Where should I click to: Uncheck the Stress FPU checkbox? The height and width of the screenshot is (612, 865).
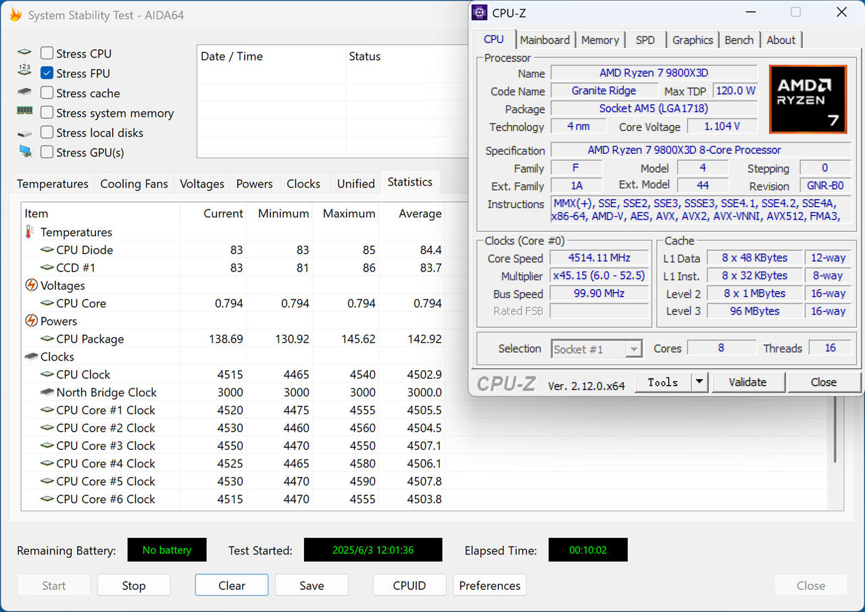(x=47, y=73)
